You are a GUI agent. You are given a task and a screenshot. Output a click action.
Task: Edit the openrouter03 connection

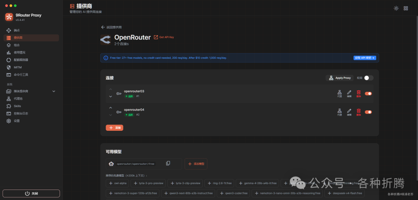[x=349, y=94]
